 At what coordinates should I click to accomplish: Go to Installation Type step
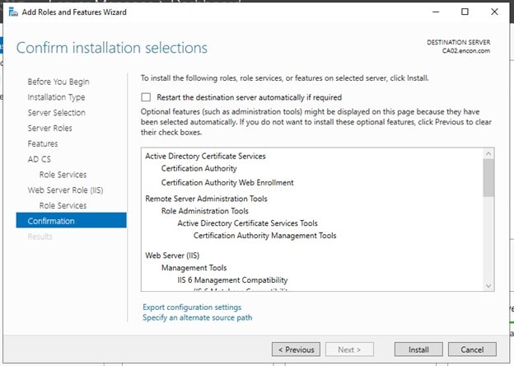pyautogui.click(x=56, y=97)
